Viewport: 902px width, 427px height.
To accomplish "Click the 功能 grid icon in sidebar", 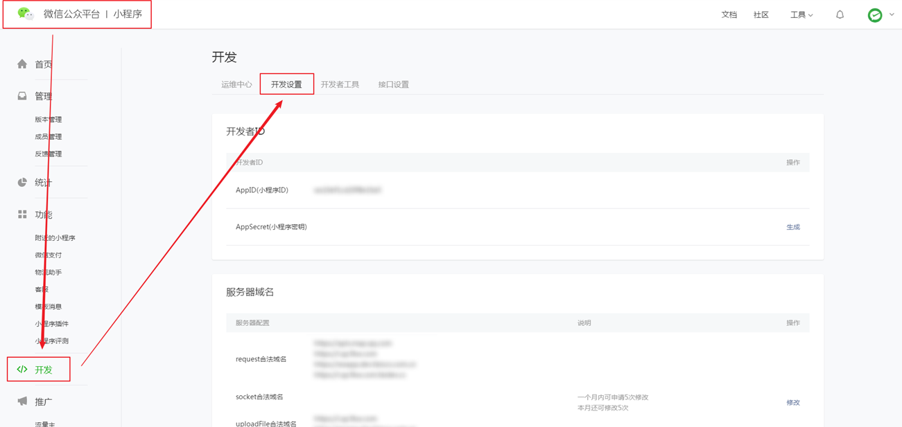I will pos(22,215).
